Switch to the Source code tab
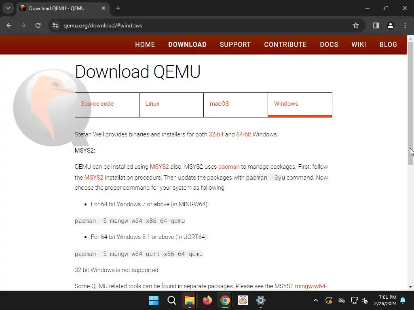Image resolution: width=414 pixels, height=310 pixels. point(107,105)
